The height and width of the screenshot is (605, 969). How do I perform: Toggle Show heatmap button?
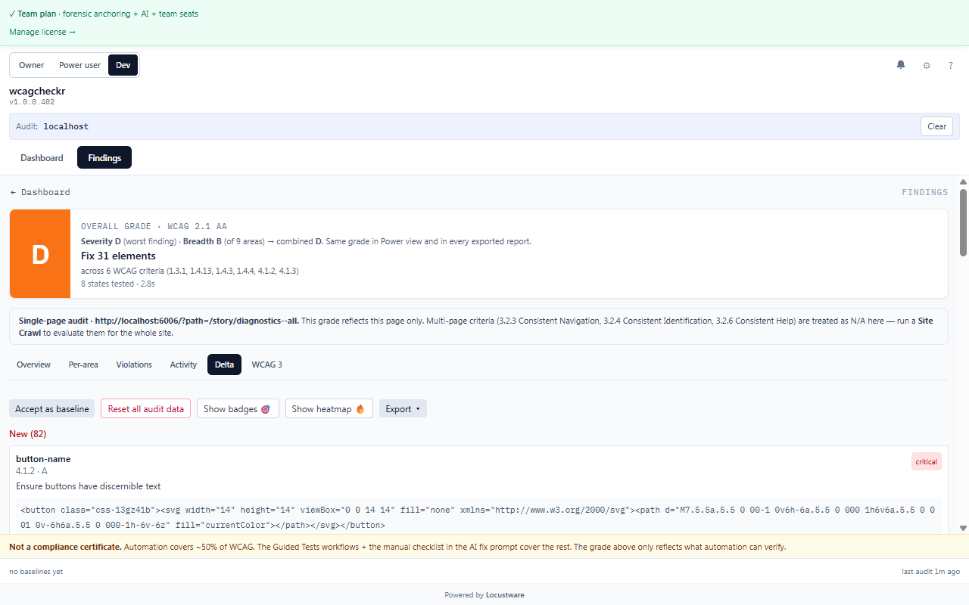[x=329, y=408]
